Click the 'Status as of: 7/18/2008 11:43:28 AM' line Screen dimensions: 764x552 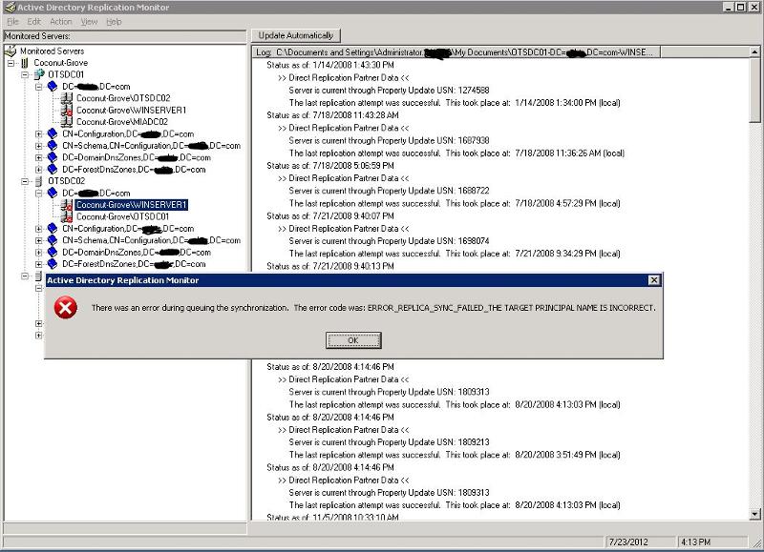332,115
